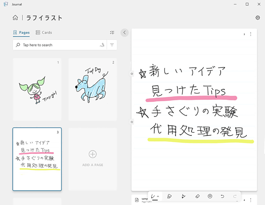Open page 4 more options menu

[251, 200]
